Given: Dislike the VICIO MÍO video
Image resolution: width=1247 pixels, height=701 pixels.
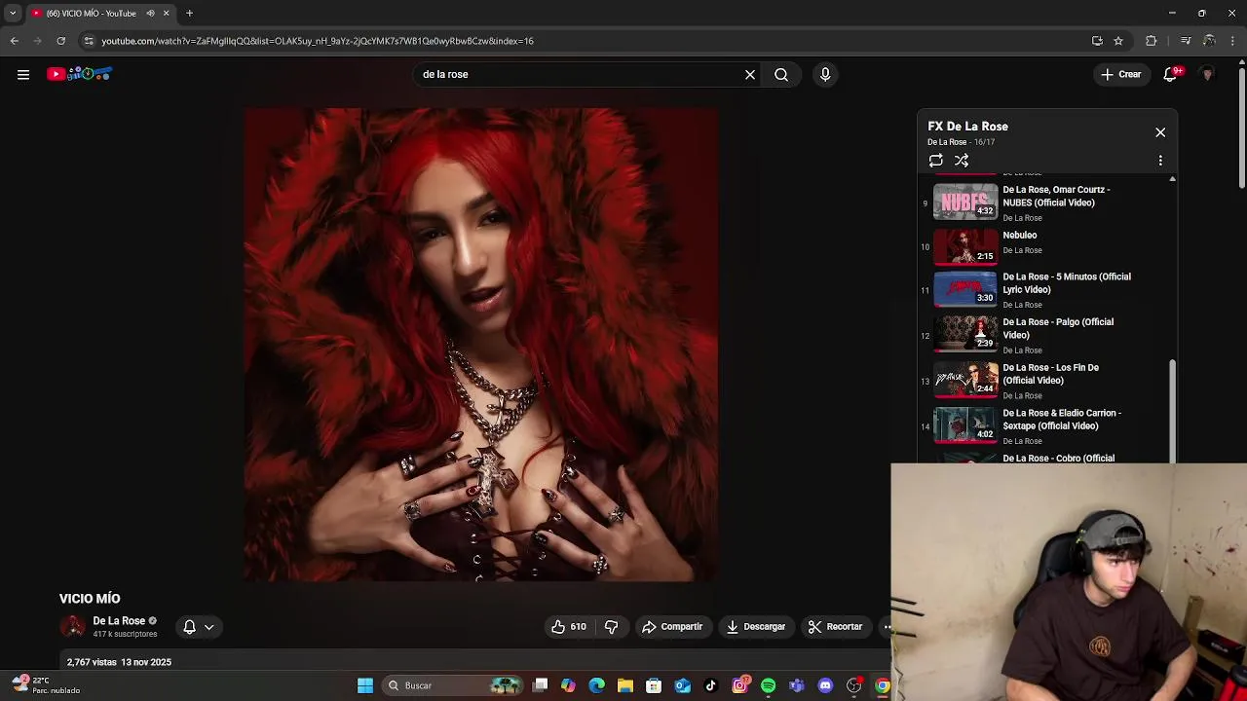Looking at the screenshot, I should (612, 627).
